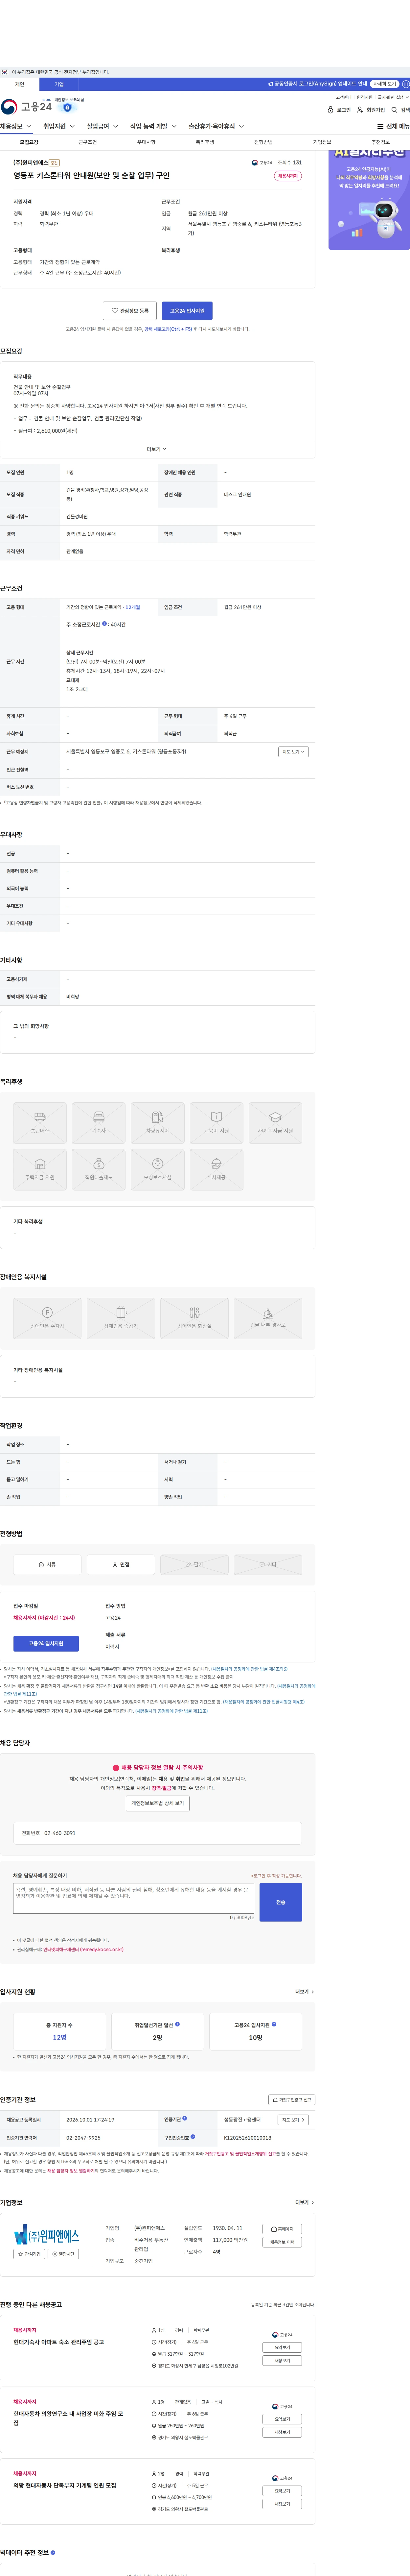Open 12개월 contract period link
The image size is (410, 2576).
[133, 607]
